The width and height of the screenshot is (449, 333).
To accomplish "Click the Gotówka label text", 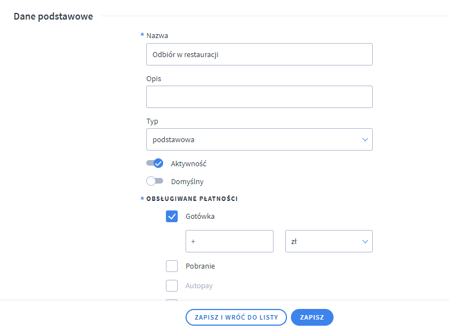I will point(200,217).
